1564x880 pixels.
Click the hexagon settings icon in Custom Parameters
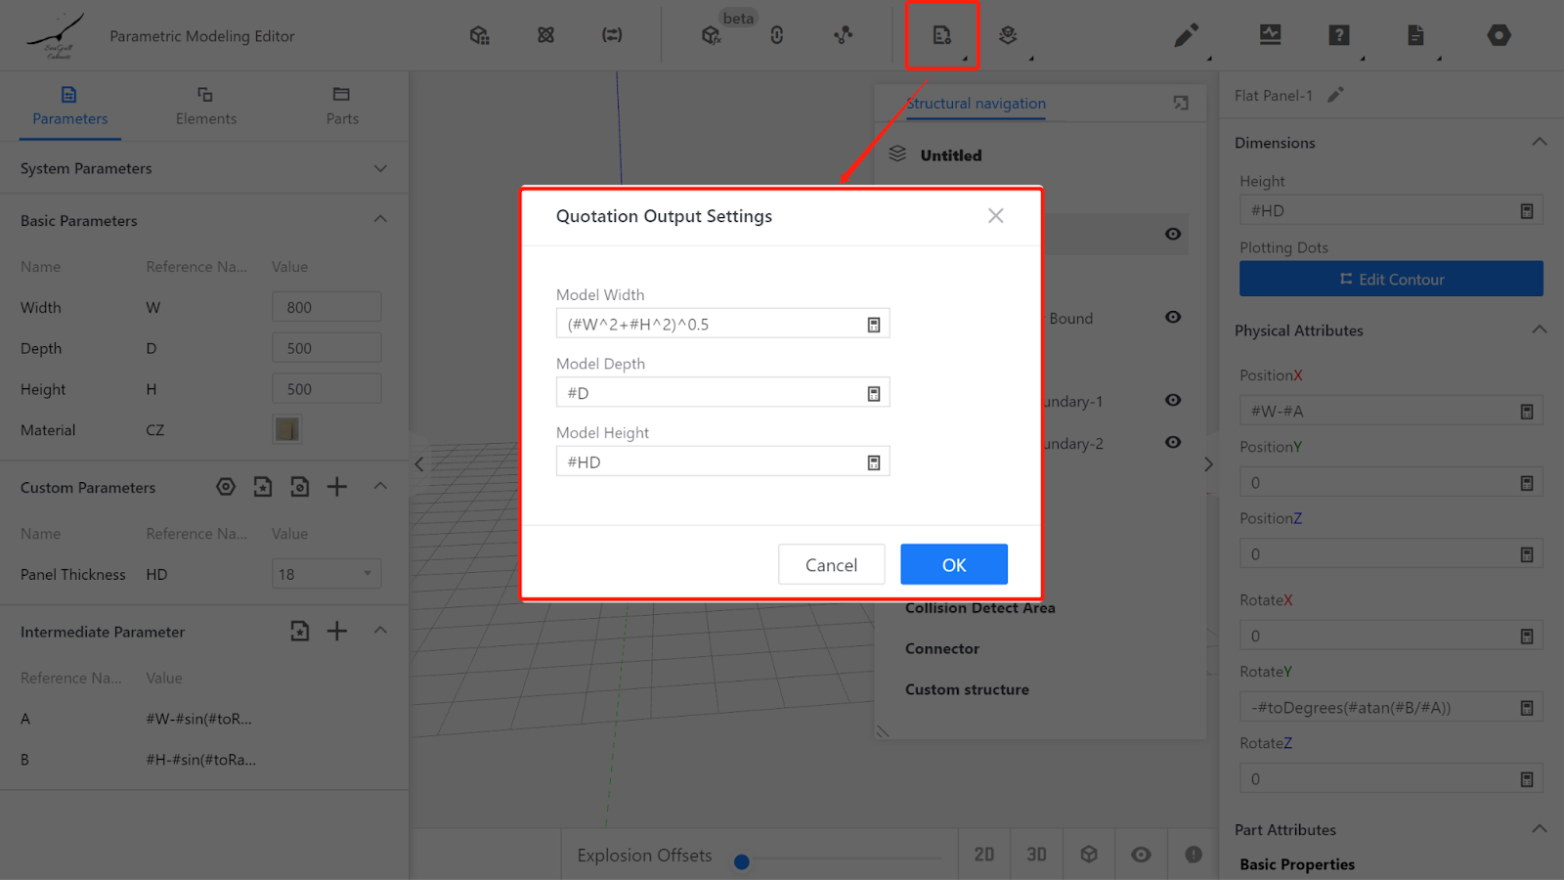(226, 487)
